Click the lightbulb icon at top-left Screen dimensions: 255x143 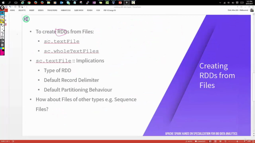point(2,8)
